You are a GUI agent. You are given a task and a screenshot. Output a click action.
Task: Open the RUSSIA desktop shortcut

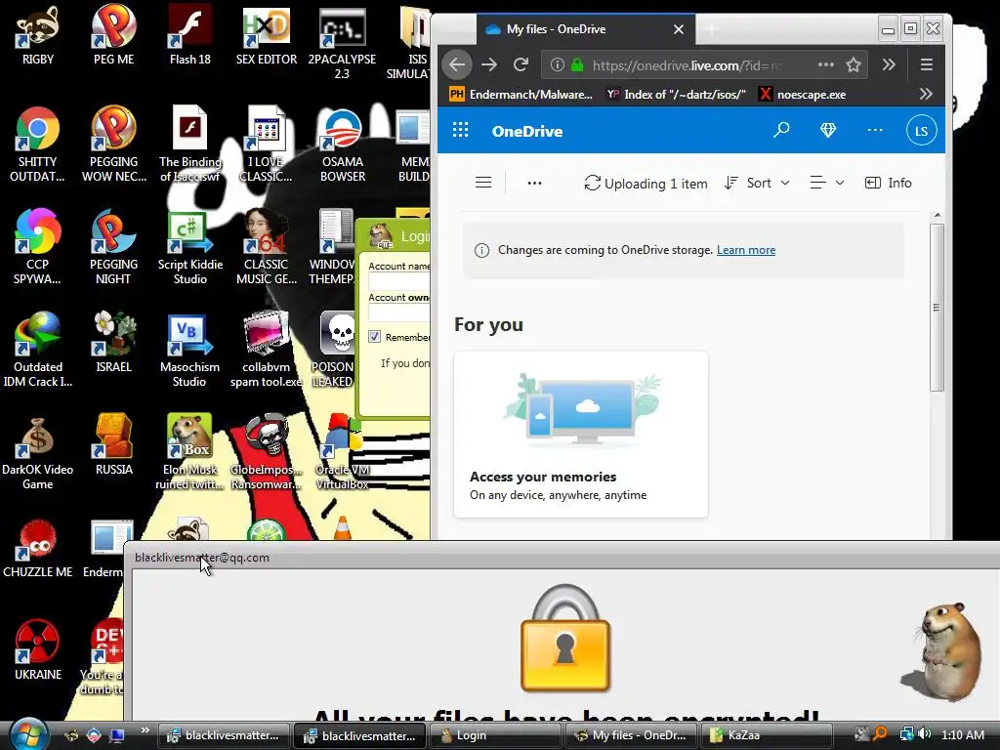point(113,445)
